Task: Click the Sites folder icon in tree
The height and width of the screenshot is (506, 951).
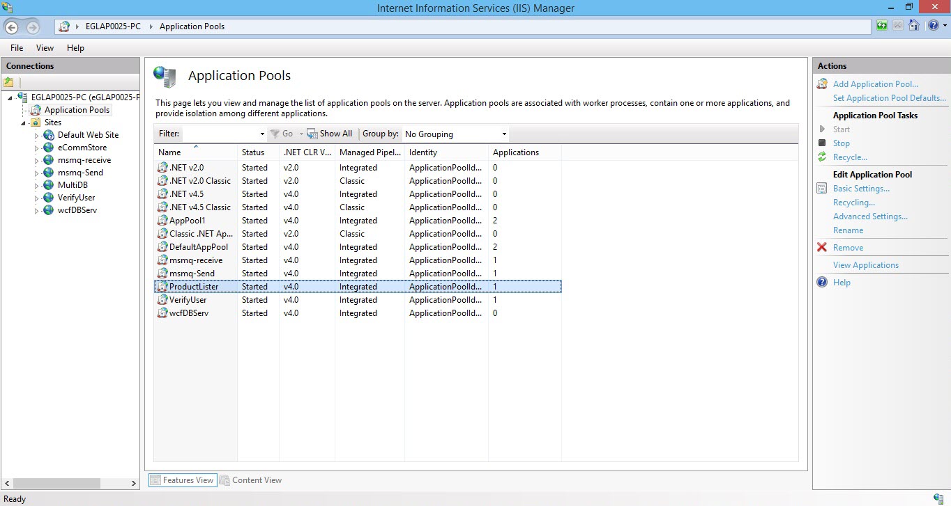Action: (36, 122)
